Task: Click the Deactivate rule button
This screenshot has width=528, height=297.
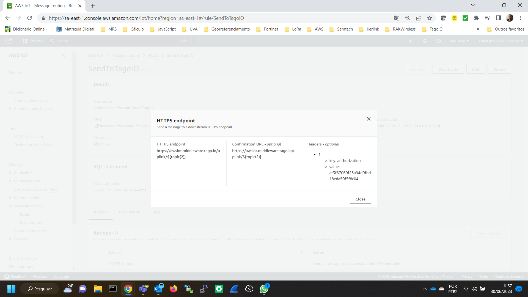Action: [448, 69]
